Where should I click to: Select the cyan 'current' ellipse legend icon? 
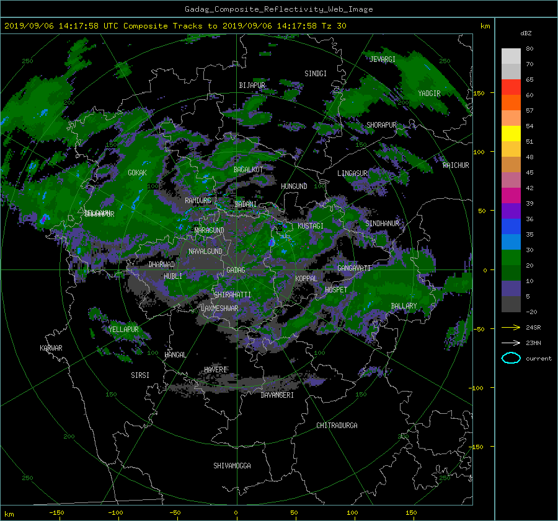[x=511, y=358]
